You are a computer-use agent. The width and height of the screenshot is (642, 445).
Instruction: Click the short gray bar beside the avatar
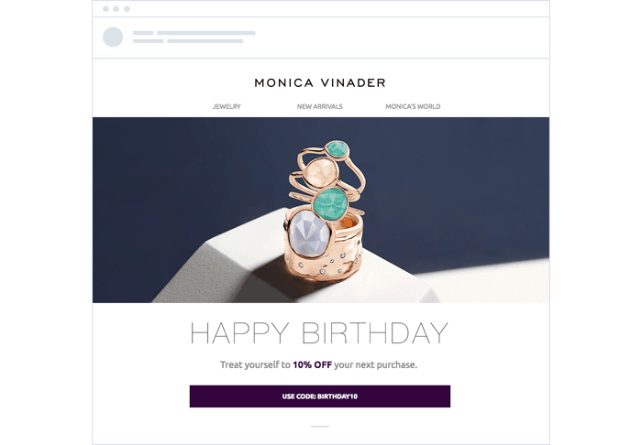(143, 33)
